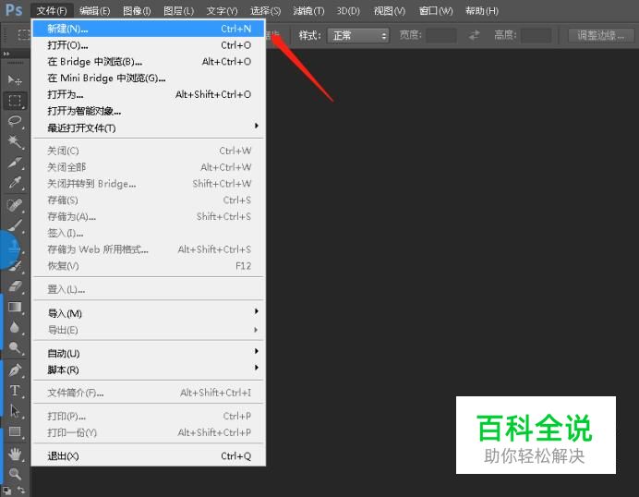
Task: Open the 帮助(H) menu
Action: 482,10
